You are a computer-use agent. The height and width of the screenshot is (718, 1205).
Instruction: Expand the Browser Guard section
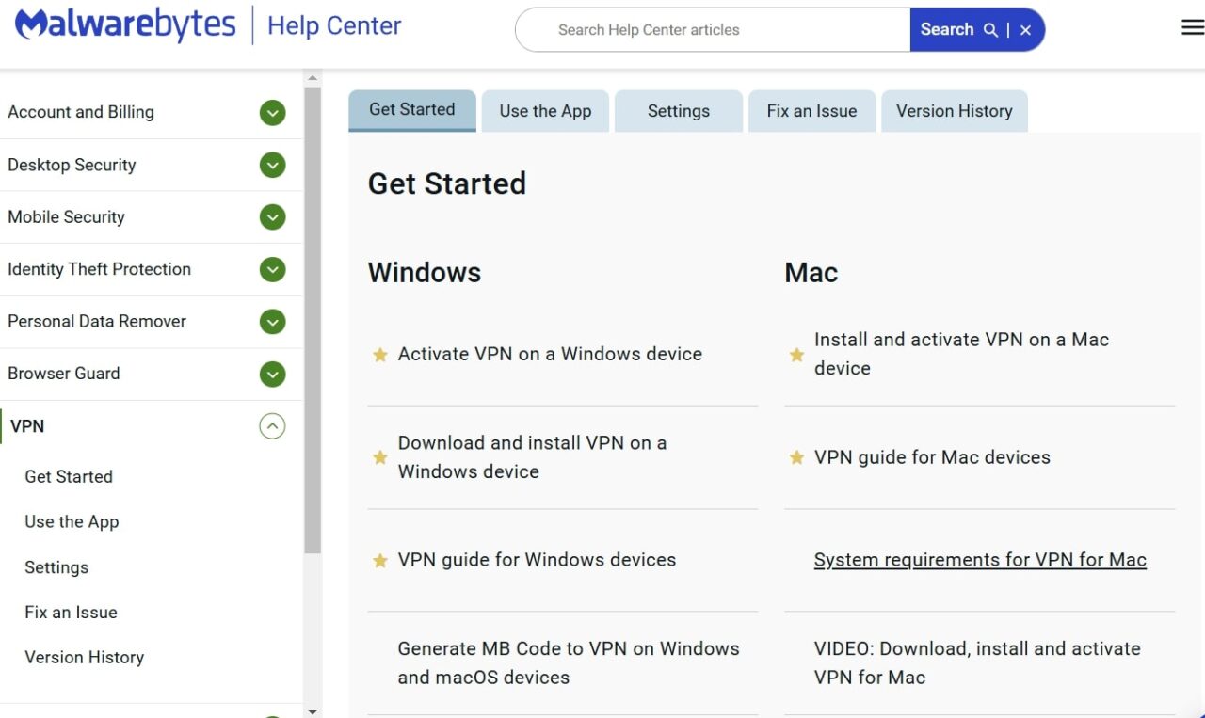(272, 375)
